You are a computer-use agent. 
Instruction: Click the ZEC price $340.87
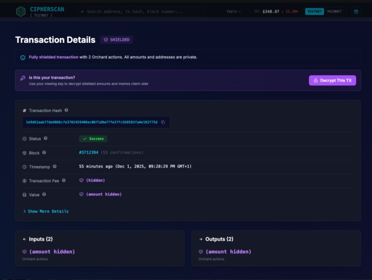click(x=271, y=11)
